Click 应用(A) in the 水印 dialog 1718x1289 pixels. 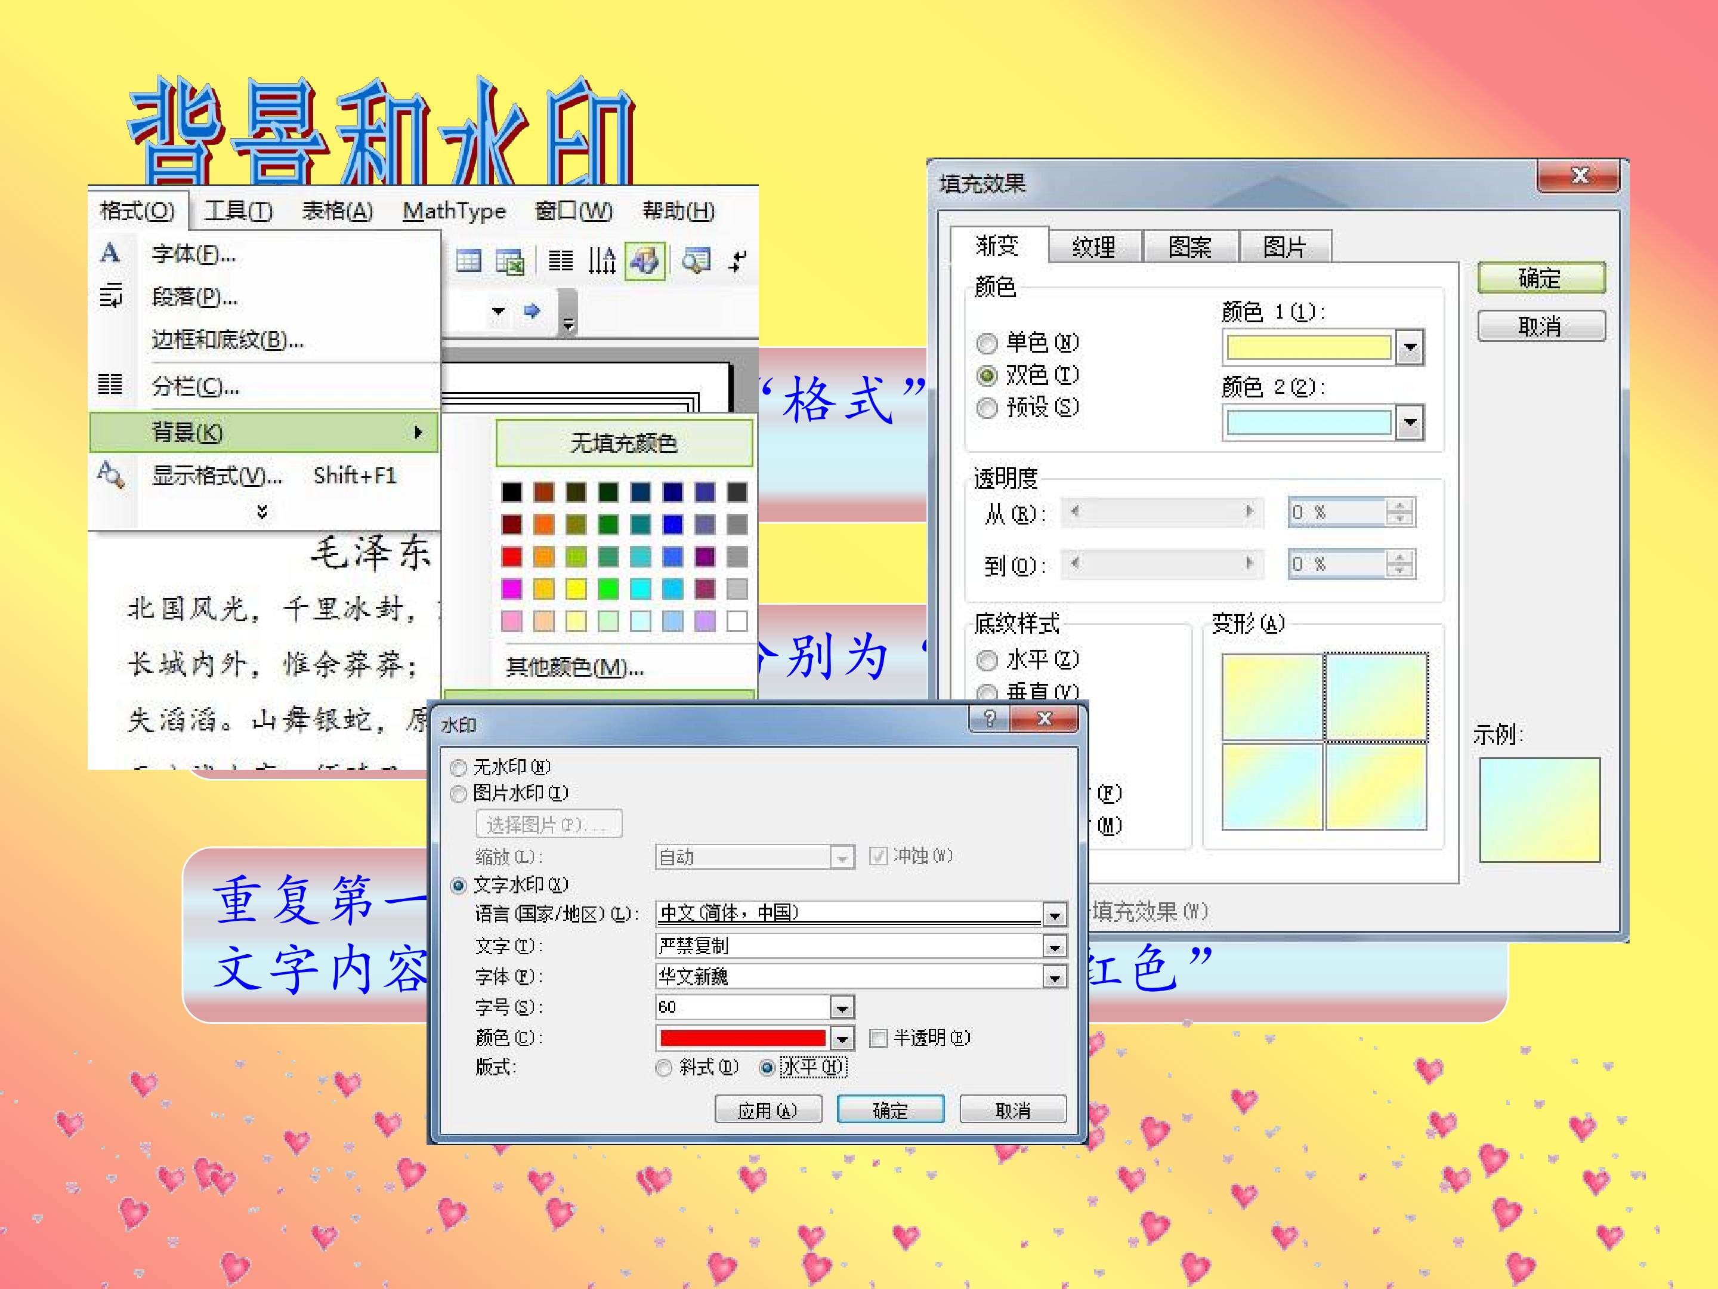click(x=767, y=1109)
